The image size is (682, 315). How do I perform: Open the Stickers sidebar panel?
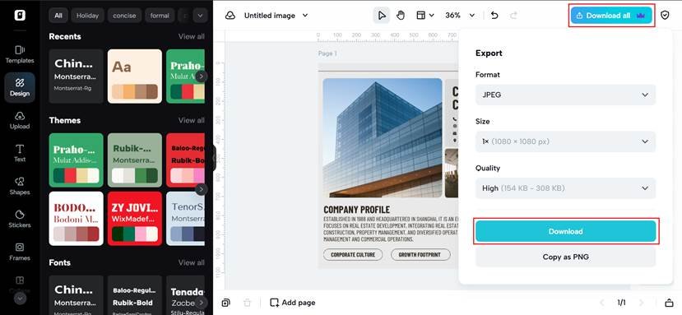(20, 220)
